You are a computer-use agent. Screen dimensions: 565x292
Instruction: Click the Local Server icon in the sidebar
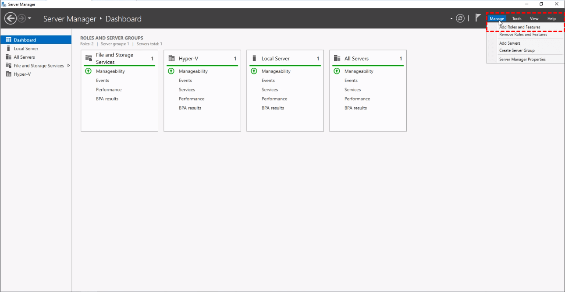tap(8, 49)
